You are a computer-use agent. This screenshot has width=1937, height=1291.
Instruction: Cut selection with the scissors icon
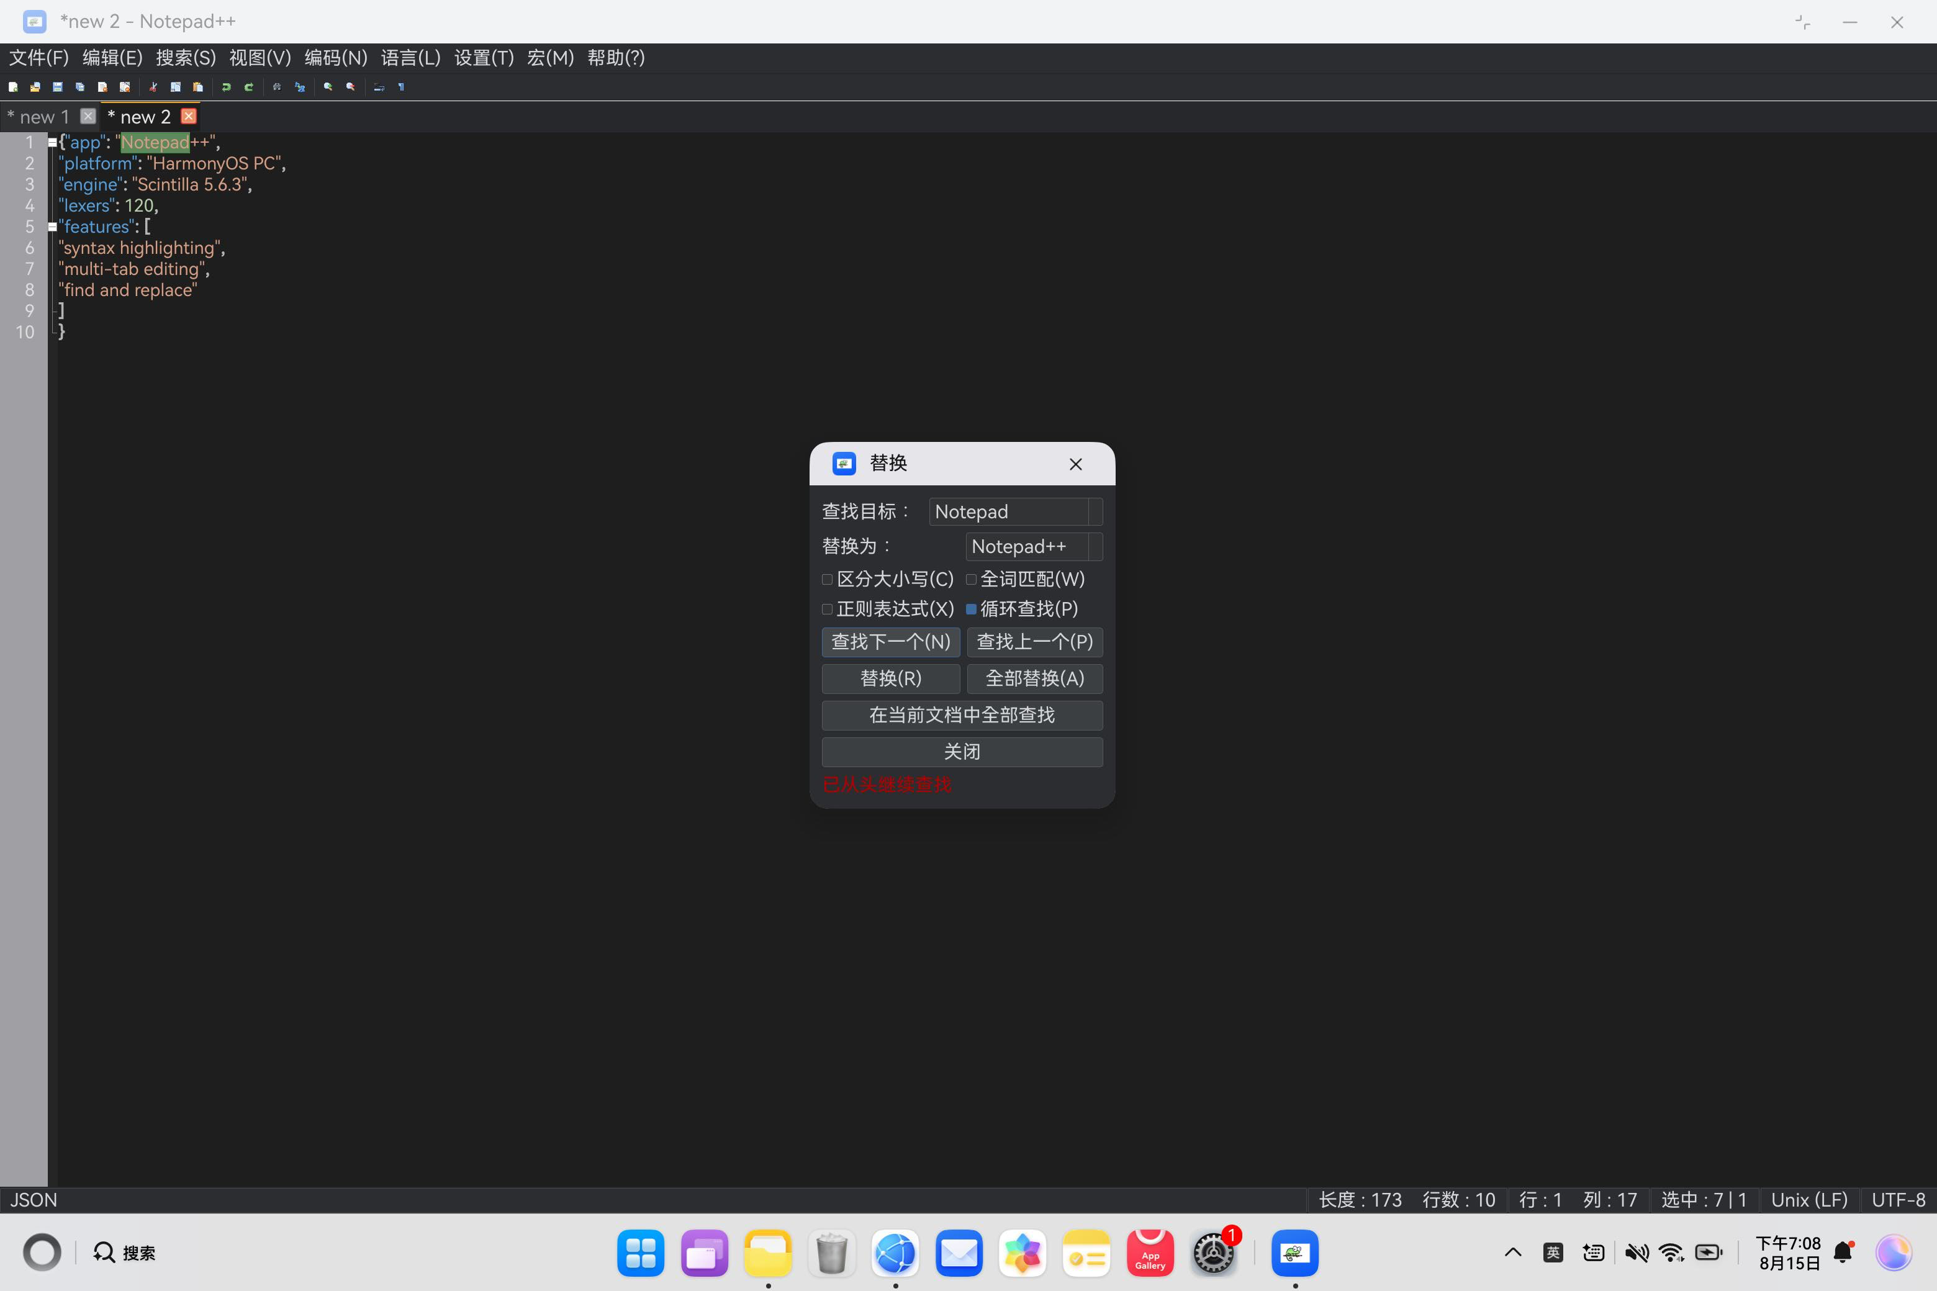(153, 86)
